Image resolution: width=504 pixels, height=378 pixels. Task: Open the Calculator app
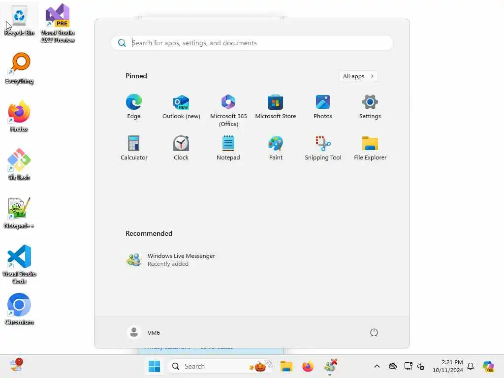134,148
